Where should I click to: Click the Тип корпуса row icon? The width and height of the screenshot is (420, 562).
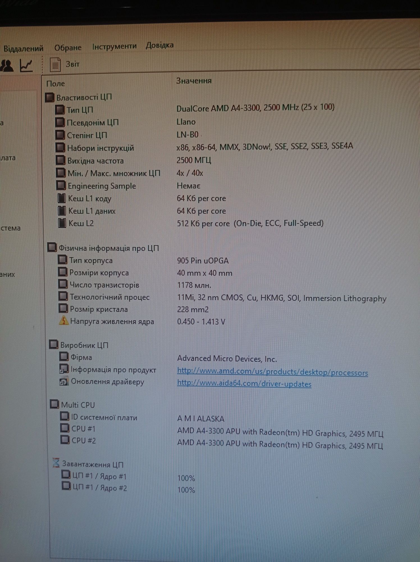[63, 260]
